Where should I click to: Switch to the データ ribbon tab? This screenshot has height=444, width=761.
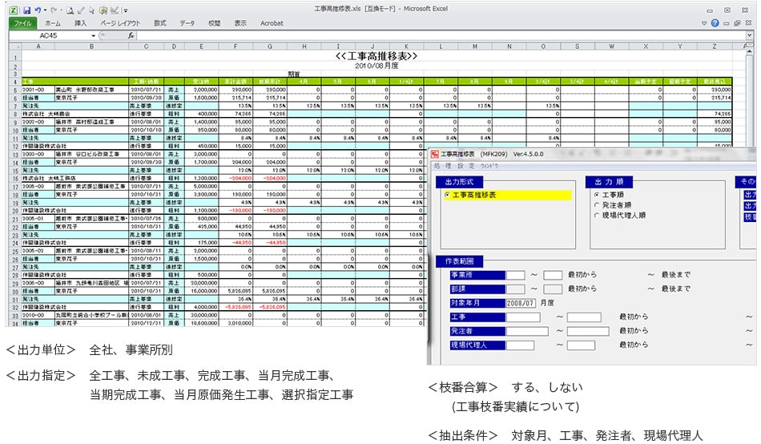187,22
